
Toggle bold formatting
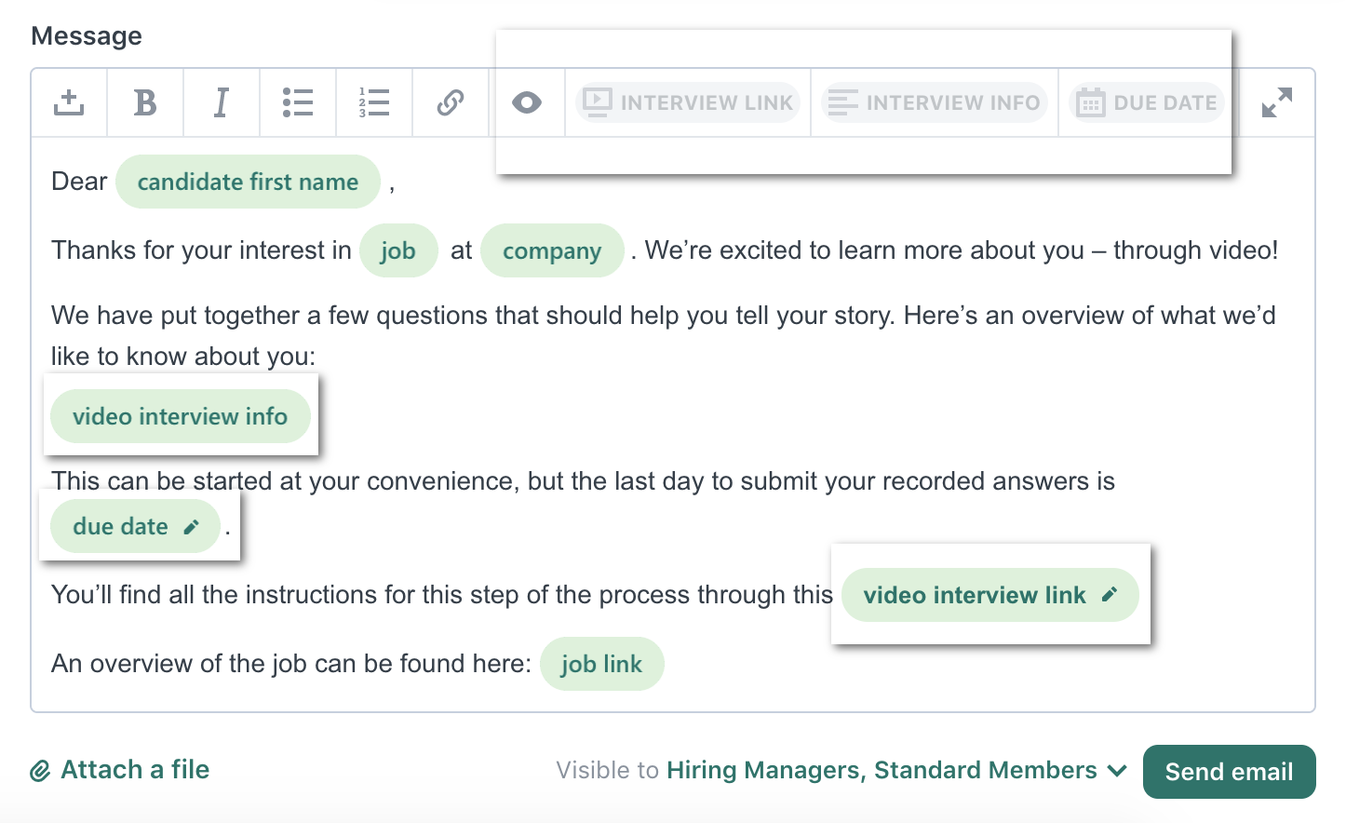[x=145, y=102]
